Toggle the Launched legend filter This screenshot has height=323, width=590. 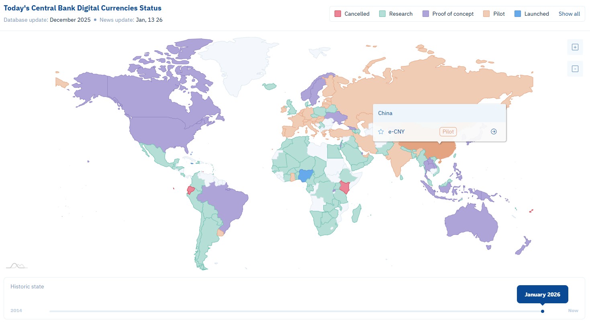click(x=532, y=14)
